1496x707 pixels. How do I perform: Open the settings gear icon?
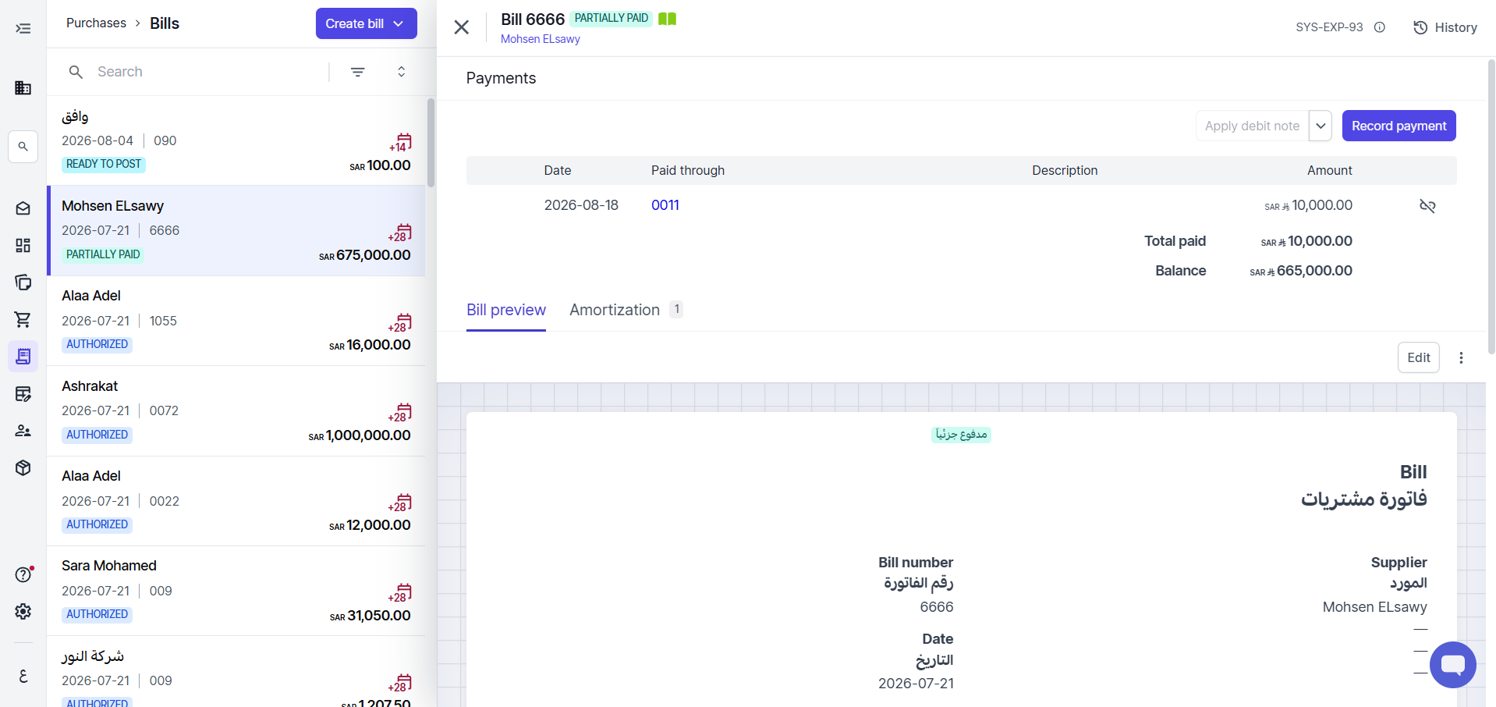23,611
